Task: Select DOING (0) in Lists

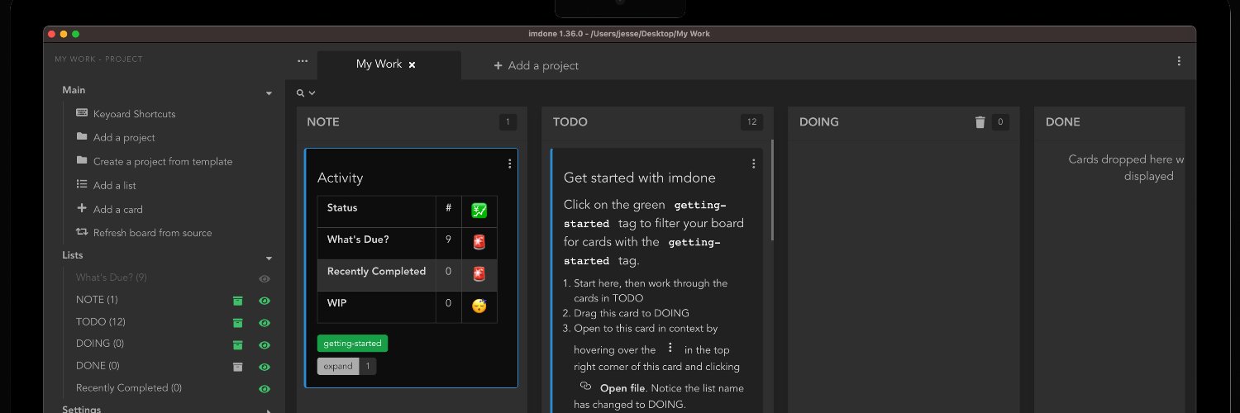Action: [100, 344]
